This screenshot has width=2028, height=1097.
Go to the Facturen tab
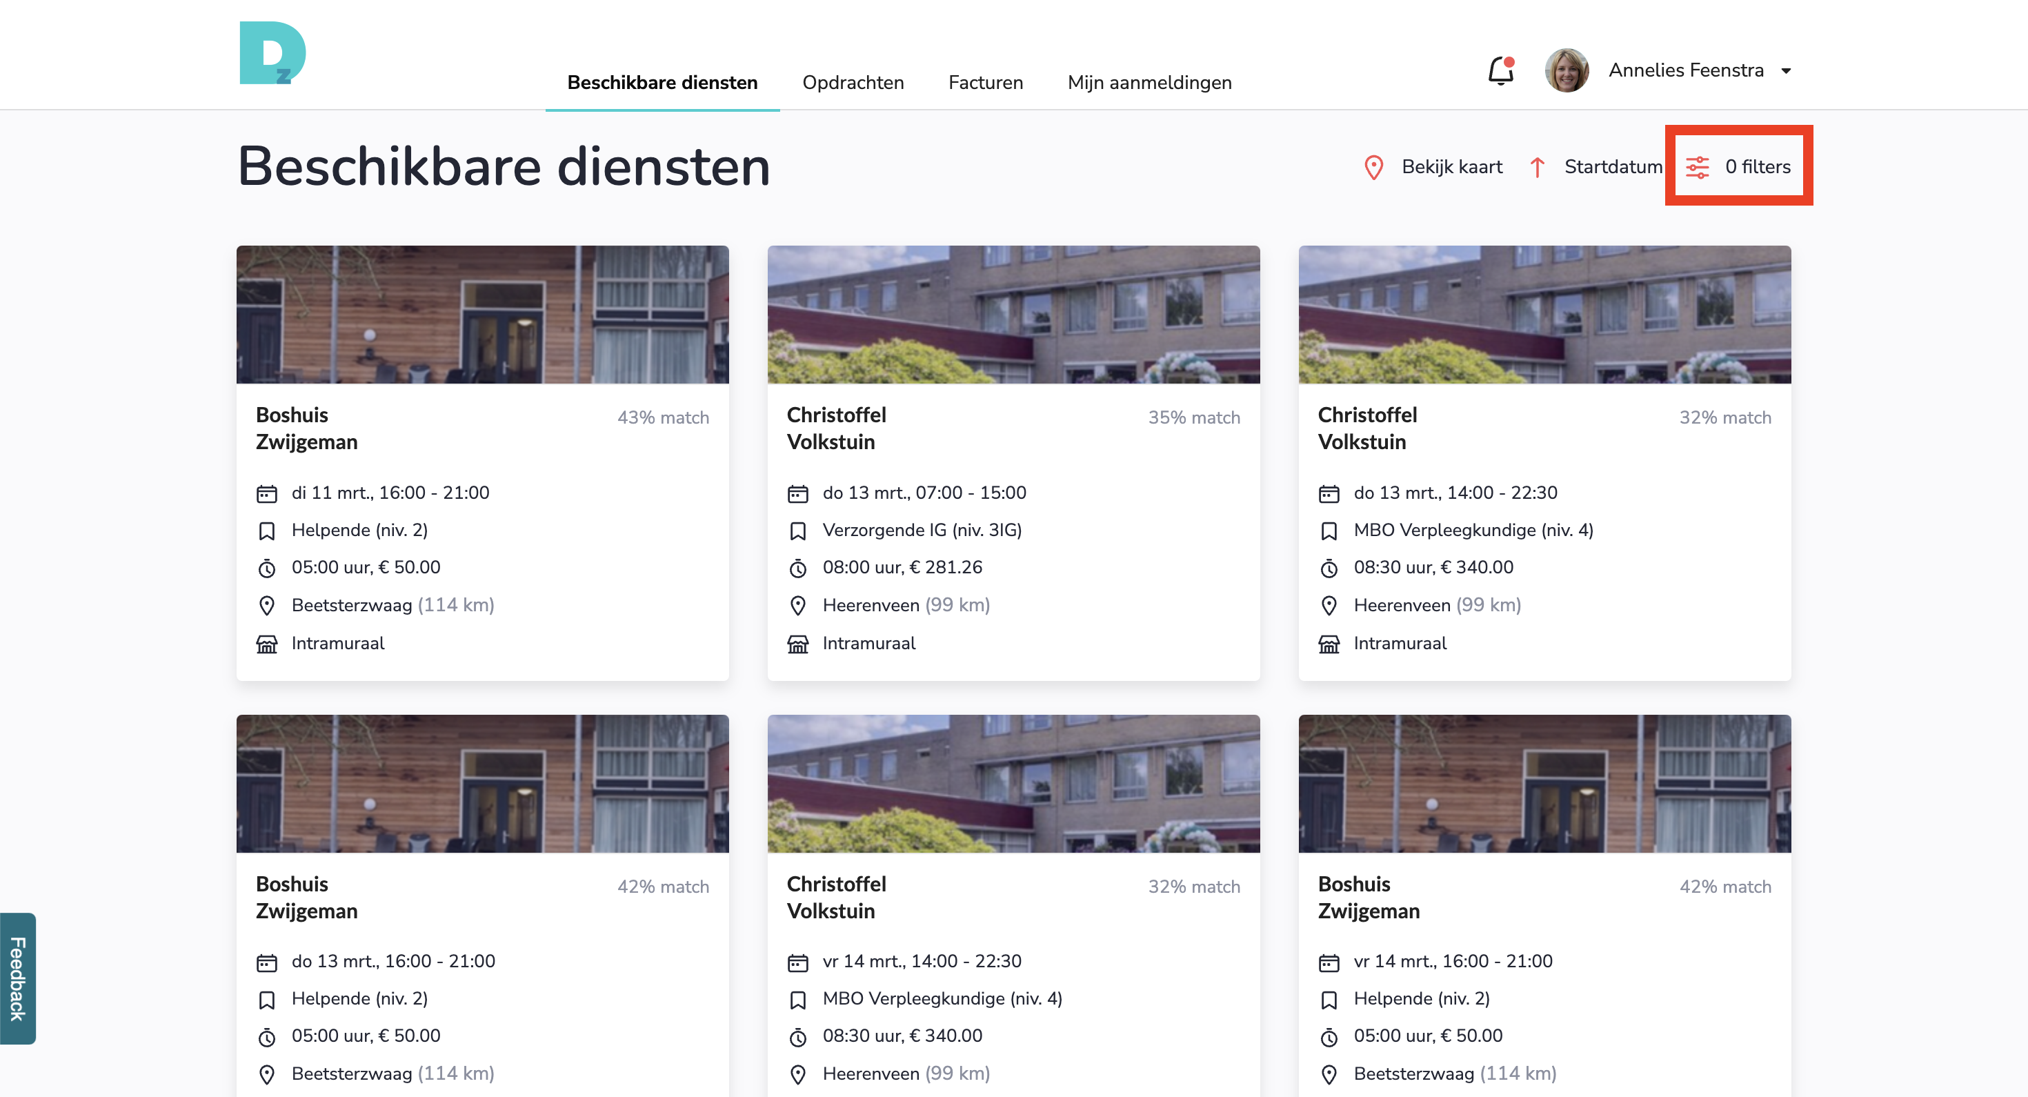[985, 83]
